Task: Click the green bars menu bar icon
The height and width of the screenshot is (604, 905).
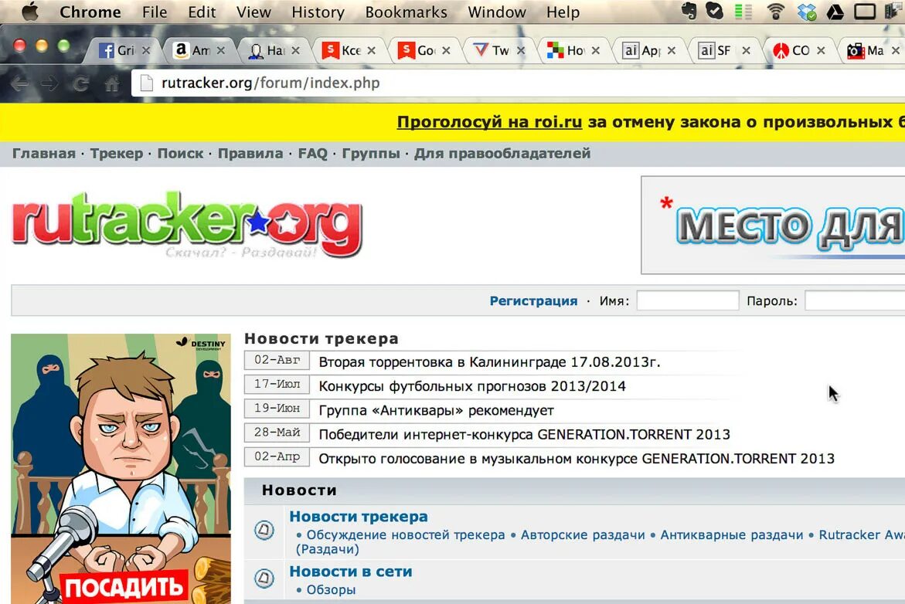Action: pyautogui.click(x=743, y=12)
